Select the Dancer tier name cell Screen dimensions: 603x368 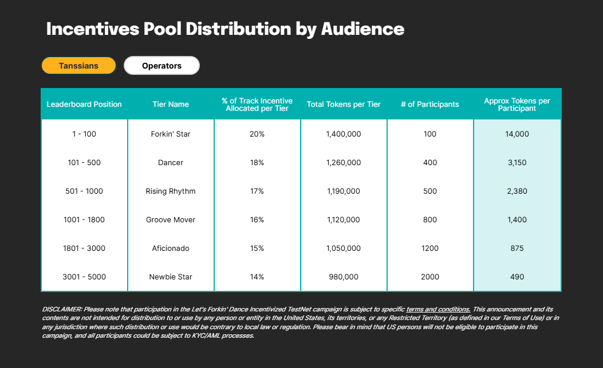point(170,163)
